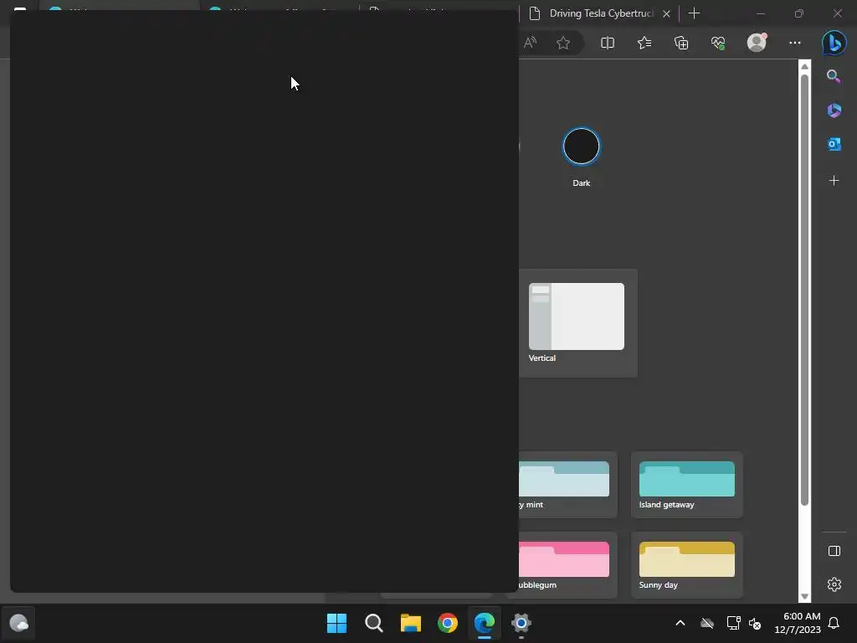Pick the Sunny day theme

(x=686, y=565)
